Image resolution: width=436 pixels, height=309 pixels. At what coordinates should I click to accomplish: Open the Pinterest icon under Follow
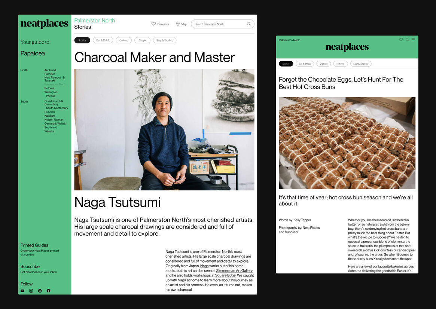[40, 291]
